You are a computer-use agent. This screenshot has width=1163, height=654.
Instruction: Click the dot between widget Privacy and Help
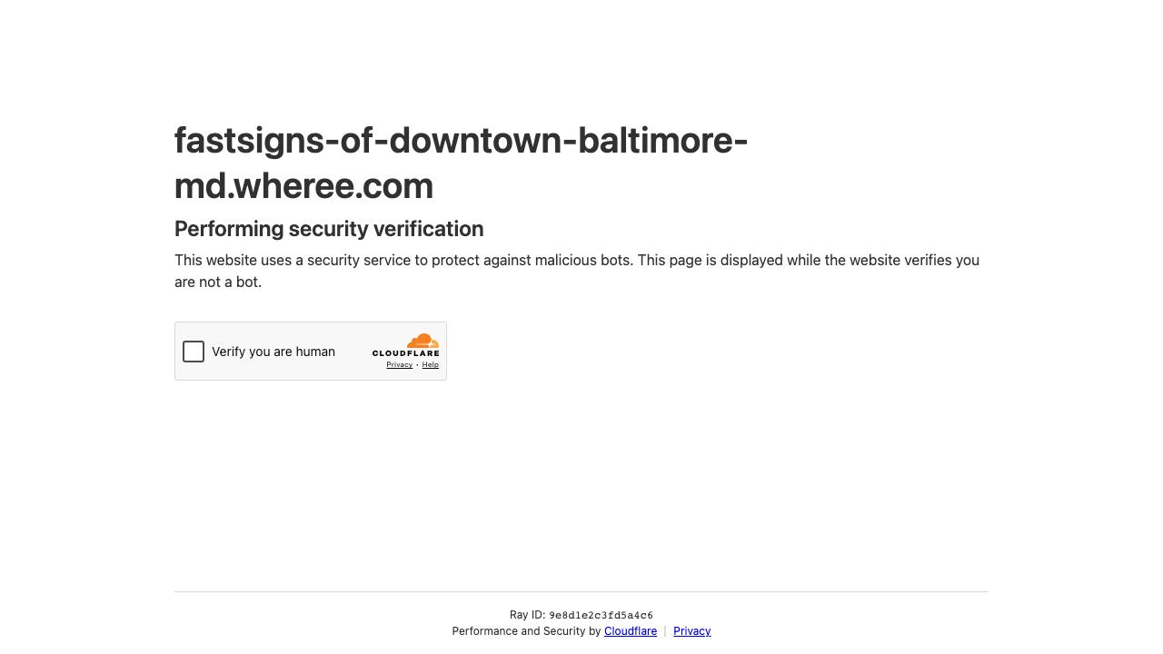point(417,365)
